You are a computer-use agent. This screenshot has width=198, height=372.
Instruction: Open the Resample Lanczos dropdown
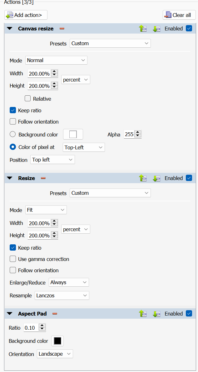point(62,295)
